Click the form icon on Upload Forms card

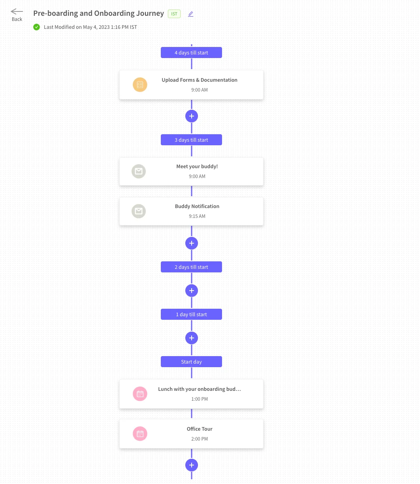140,84
